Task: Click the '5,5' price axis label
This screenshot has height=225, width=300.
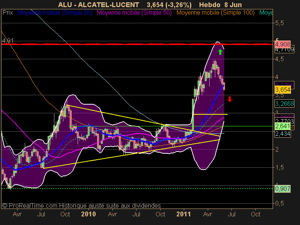Action: coord(279,23)
